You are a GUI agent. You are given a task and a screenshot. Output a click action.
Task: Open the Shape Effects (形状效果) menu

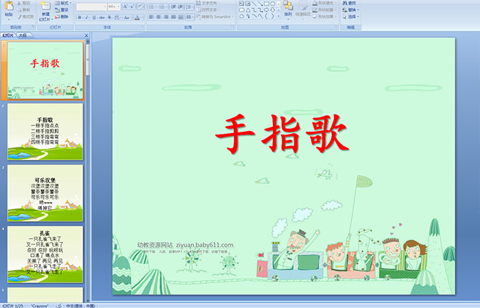tap(325, 16)
